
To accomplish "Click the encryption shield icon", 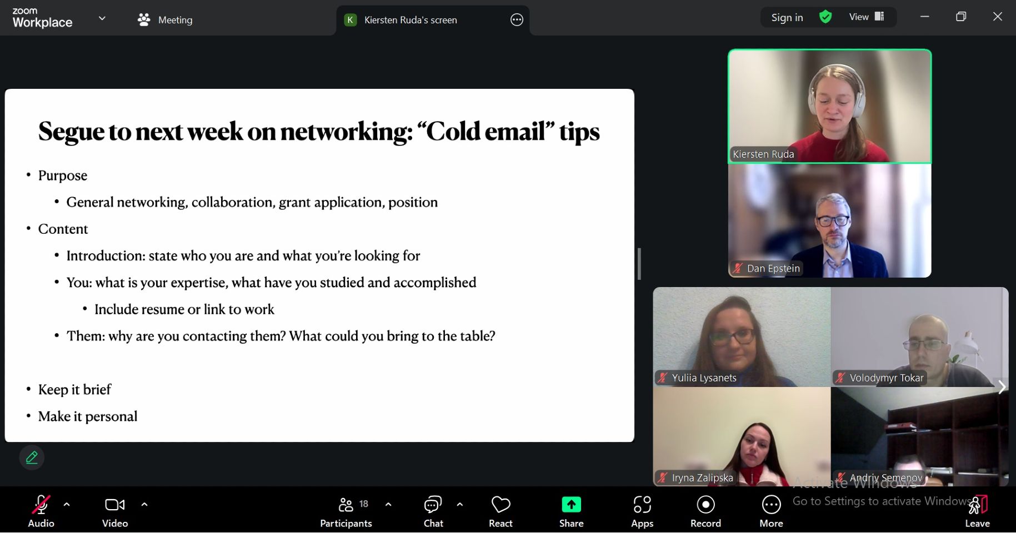I will coord(825,17).
